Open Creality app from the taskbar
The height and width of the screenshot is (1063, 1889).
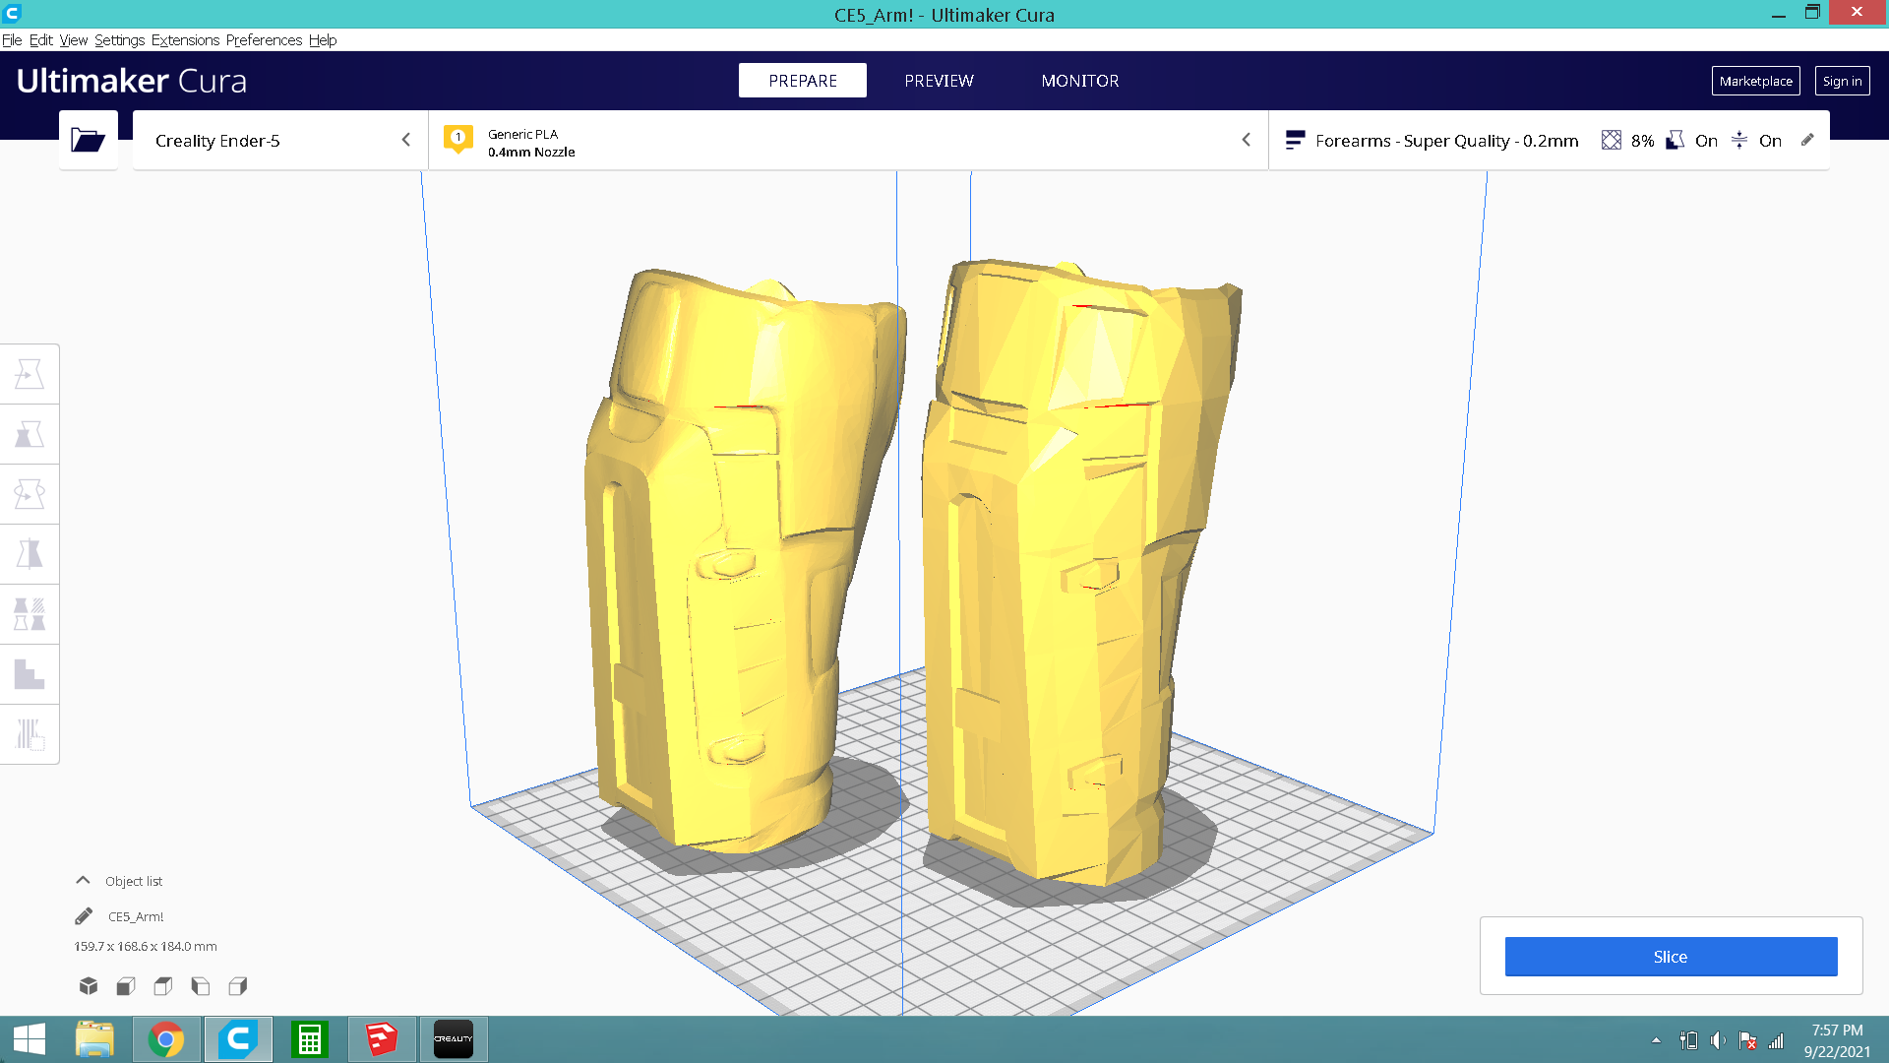(454, 1039)
